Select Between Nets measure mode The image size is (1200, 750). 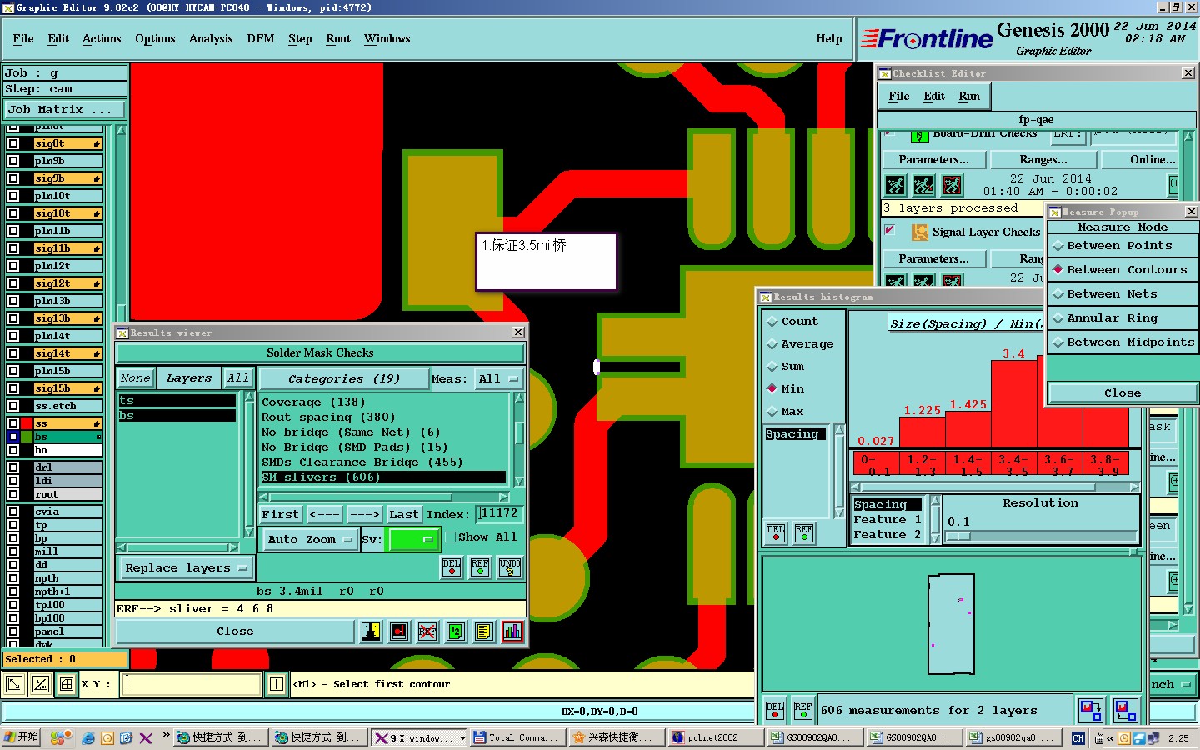1122,294
